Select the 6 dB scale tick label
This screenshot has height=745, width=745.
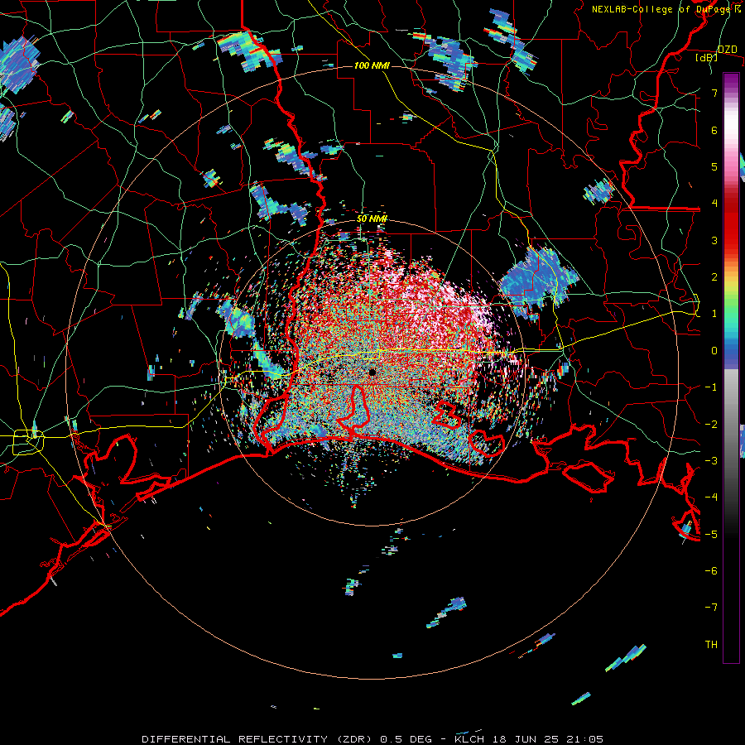click(x=714, y=130)
